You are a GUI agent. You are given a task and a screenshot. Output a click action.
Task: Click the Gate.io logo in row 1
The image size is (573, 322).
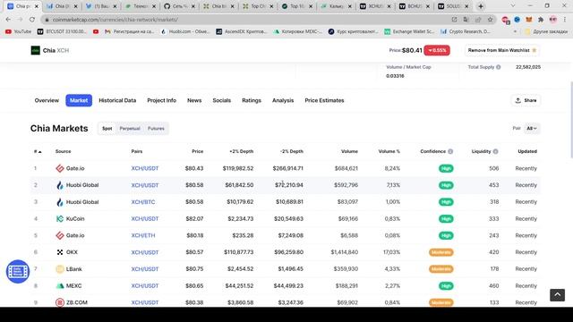coord(60,168)
